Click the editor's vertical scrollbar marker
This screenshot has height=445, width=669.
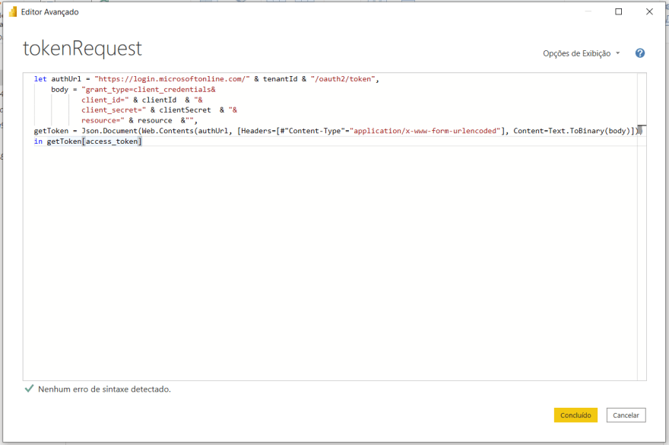point(642,130)
